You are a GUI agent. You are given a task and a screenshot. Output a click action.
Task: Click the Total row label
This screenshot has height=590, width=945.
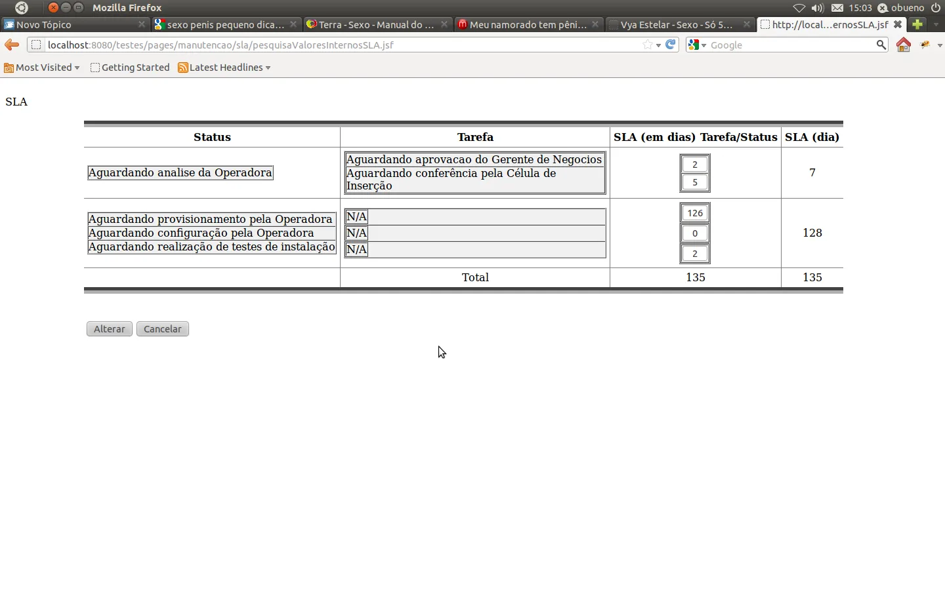point(475,277)
